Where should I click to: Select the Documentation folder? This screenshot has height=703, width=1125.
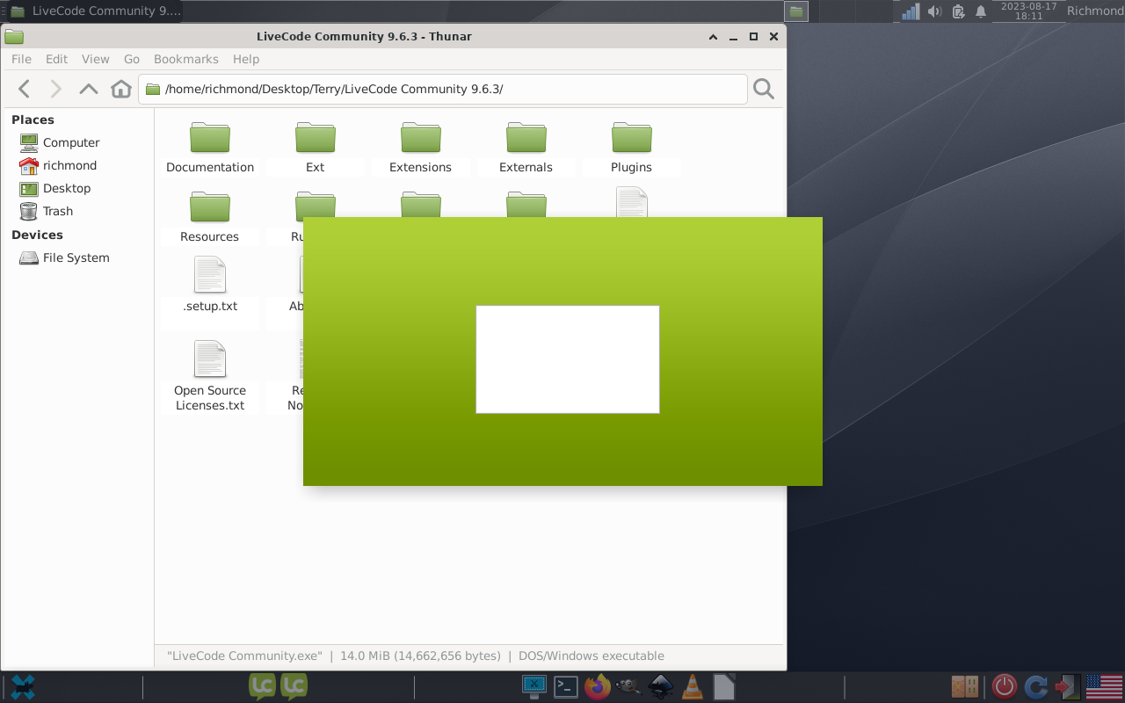[x=210, y=149]
